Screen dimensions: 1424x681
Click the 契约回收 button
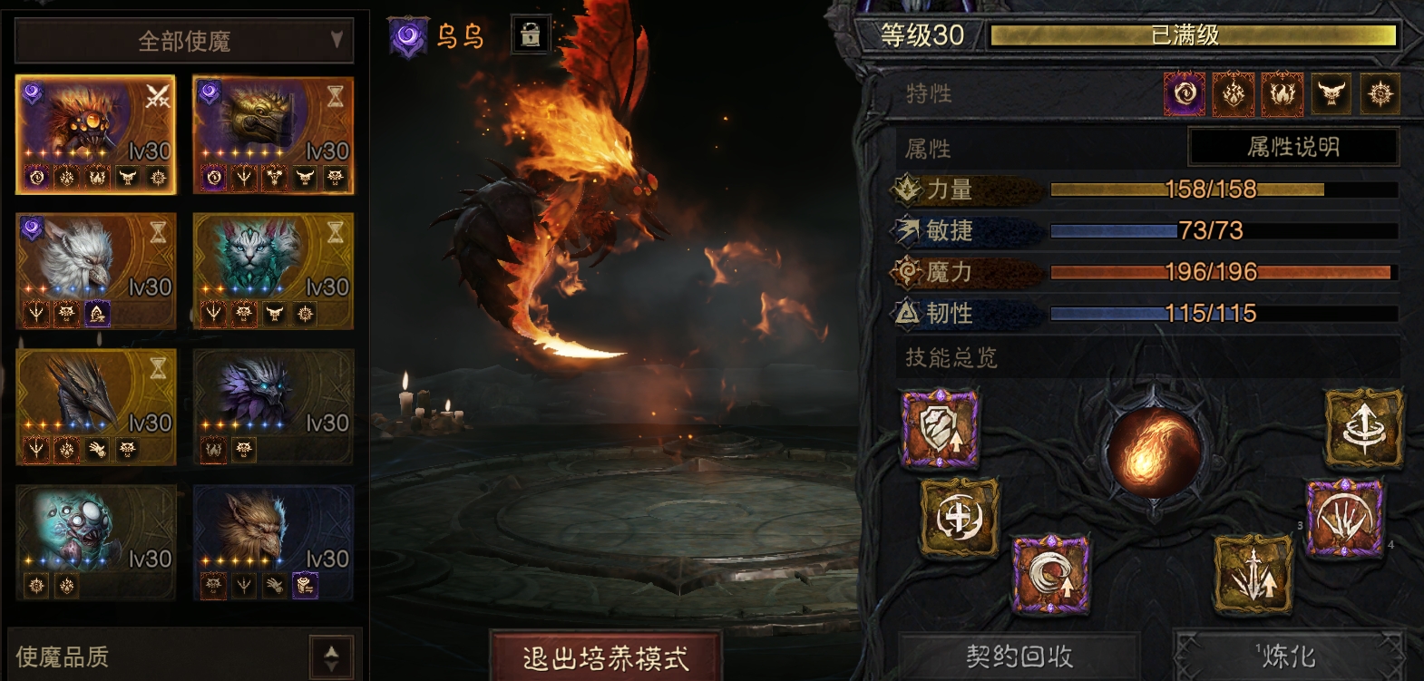click(x=1019, y=656)
